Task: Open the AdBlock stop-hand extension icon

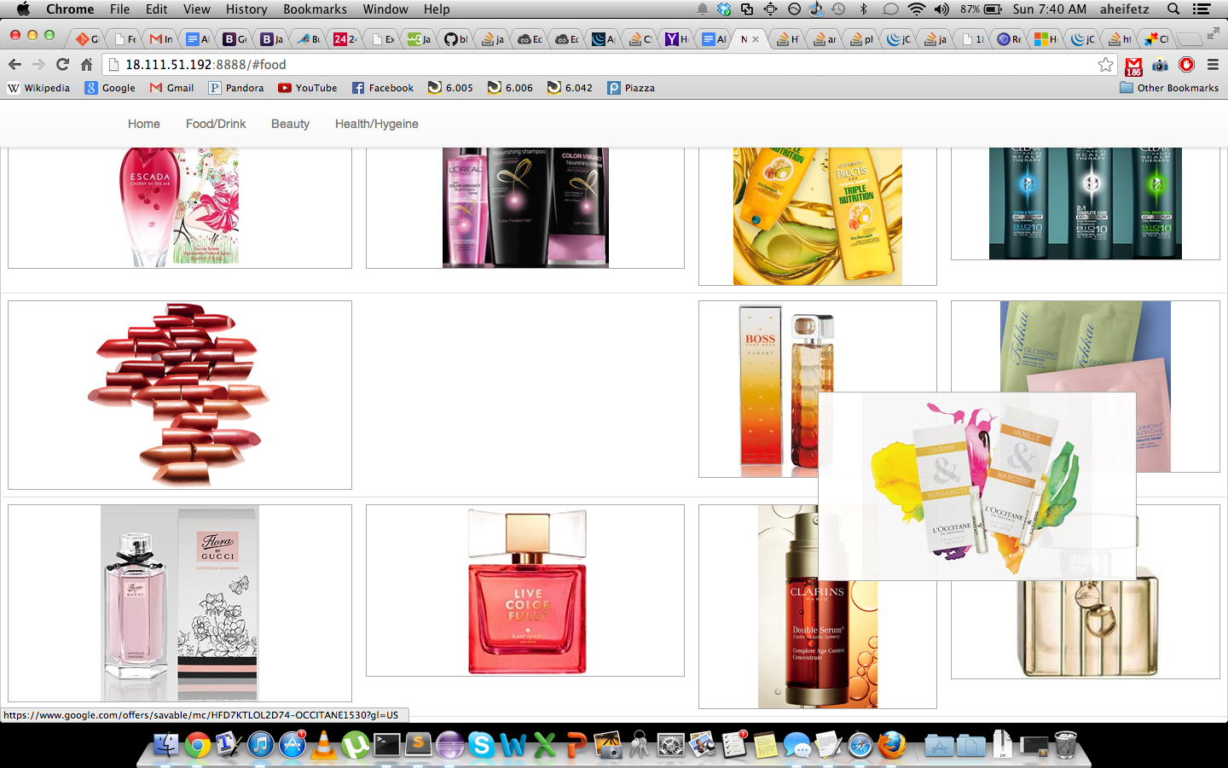Action: (x=1186, y=64)
